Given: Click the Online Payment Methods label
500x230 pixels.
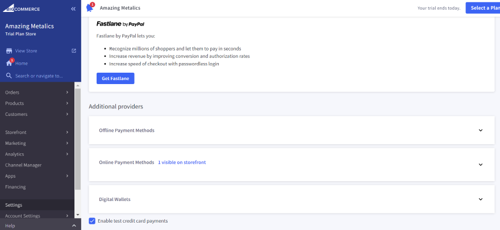Looking at the screenshot, I should pos(127,162).
